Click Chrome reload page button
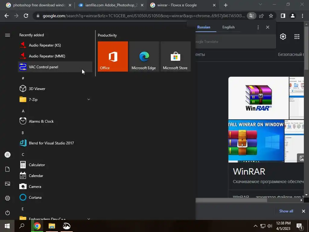This screenshot has width=309, height=232. point(26,16)
